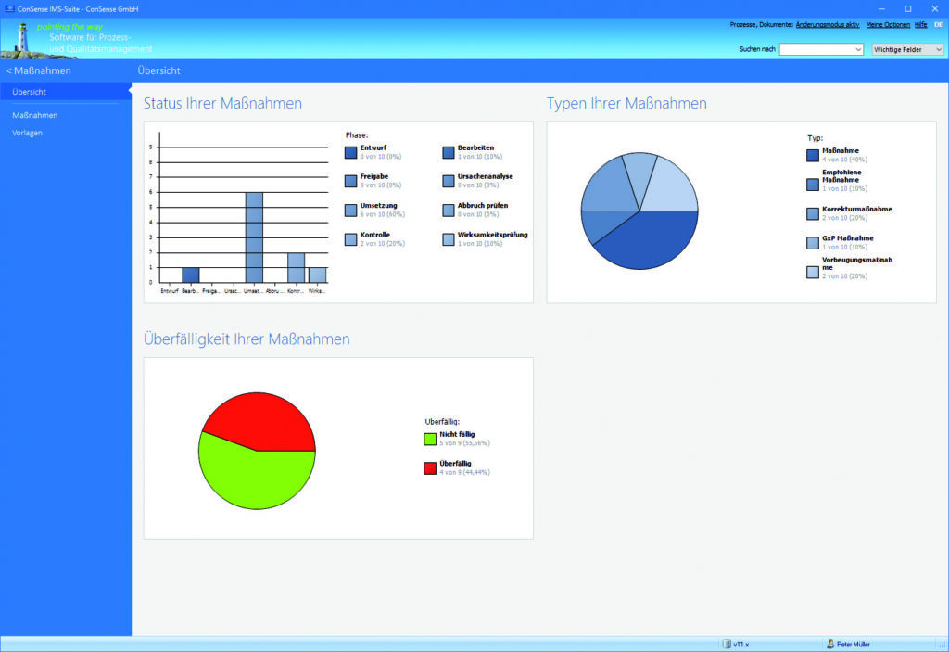This screenshot has height=652, width=949.
Task: Click the DE language indicator
Action: [x=938, y=24]
